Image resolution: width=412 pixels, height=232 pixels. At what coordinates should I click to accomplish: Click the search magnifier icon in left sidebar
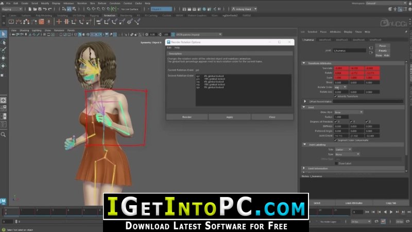pyautogui.click(x=3, y=135)
